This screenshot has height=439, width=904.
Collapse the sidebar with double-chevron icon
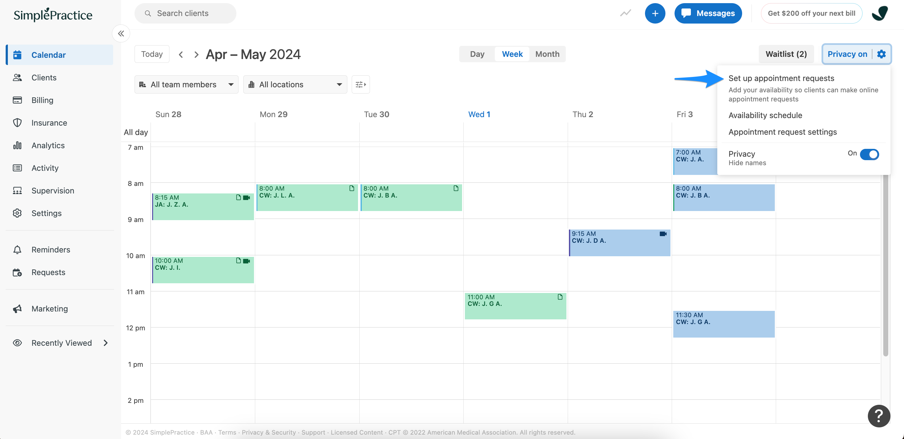(121, 34)
